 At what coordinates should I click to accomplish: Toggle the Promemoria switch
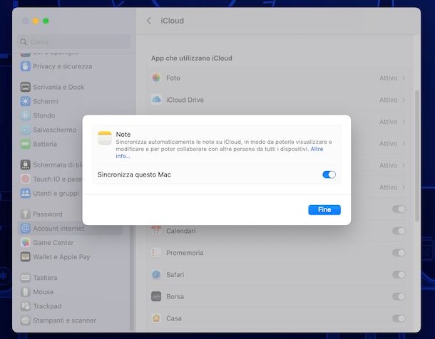399,253
